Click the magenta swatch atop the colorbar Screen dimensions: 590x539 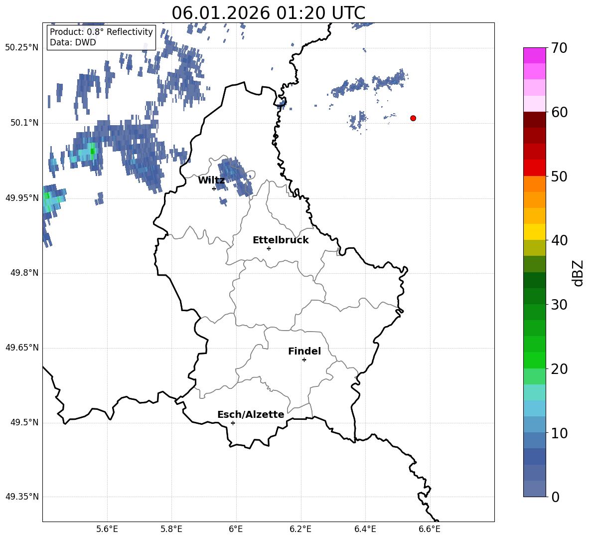click(x=534, y=55)
